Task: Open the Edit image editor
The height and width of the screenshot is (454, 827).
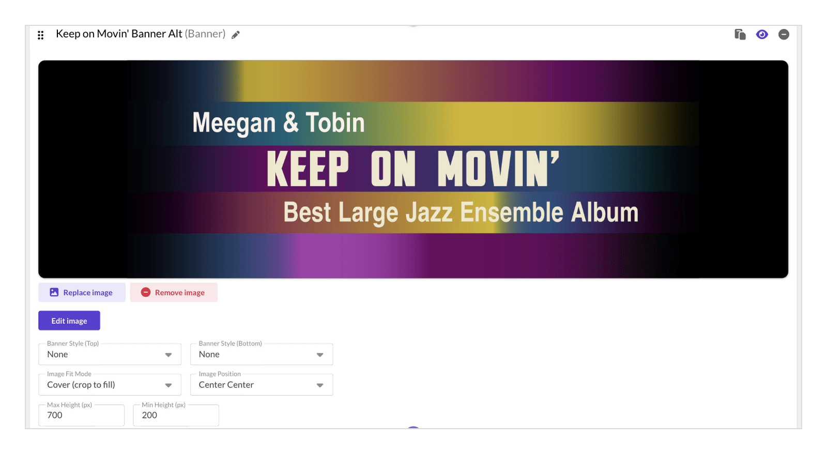Action: click(x=69, y=321)
